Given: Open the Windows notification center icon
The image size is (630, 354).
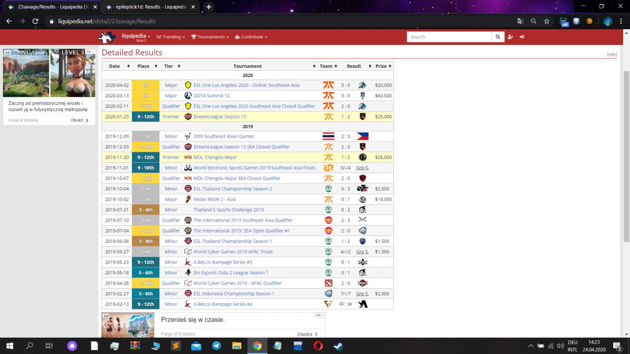Looking at the screenshot, I should point(618,346).
